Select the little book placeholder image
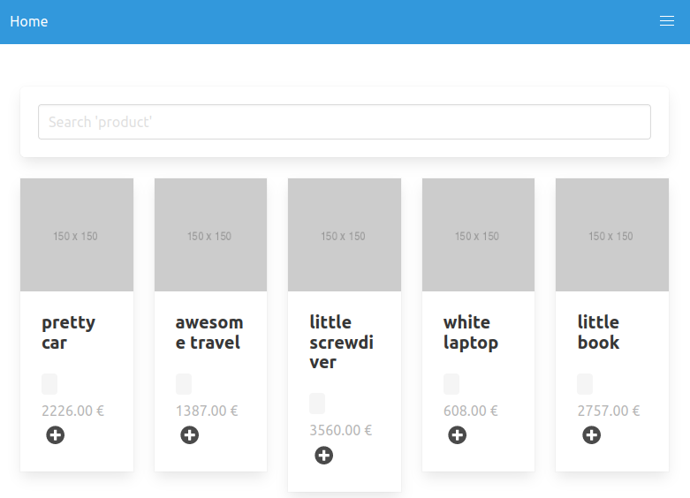Screen dimensions: 690x498 pyautogui.click(x=611, y=235)
